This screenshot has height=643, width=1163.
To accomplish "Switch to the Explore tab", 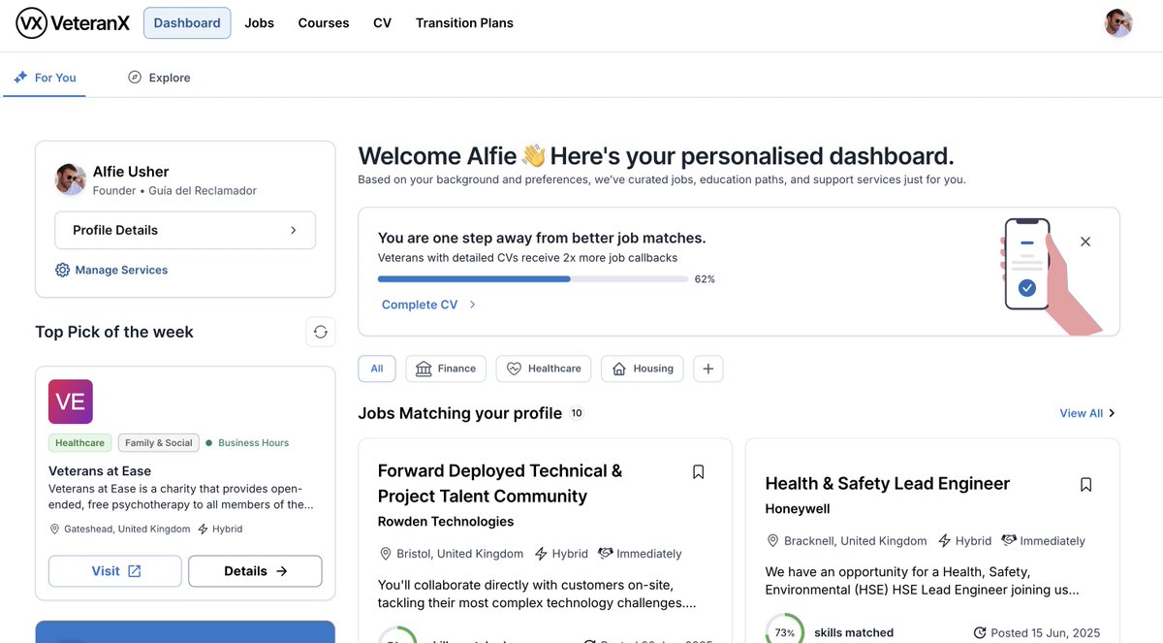I will click(x=159, y=78).
